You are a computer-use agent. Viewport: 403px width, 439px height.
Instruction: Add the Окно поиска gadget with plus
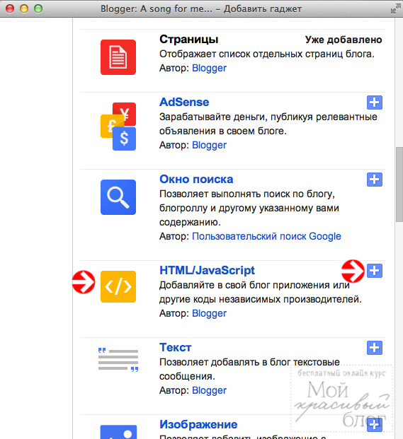375,180
